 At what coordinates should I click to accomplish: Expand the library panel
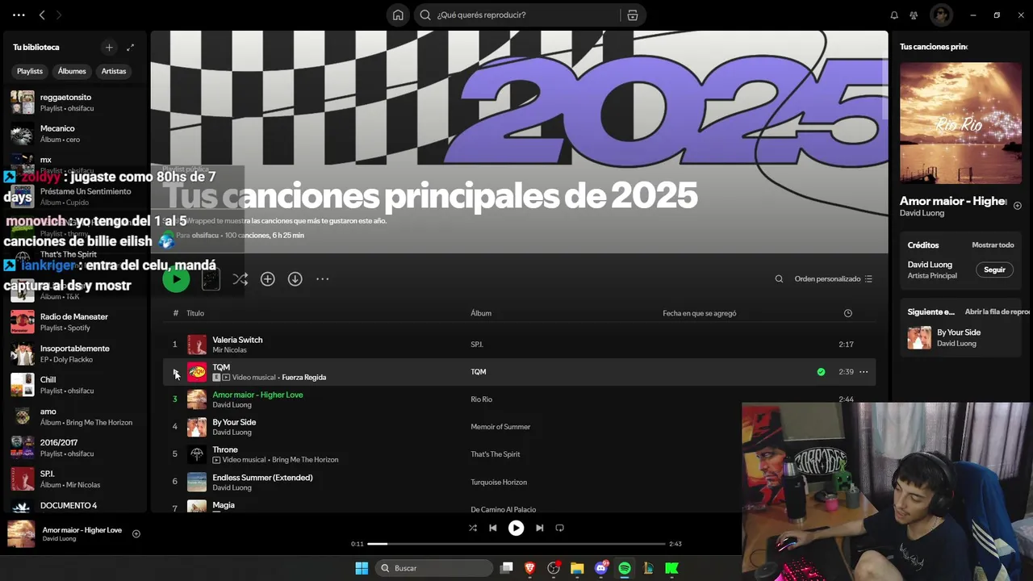(131, 47)
